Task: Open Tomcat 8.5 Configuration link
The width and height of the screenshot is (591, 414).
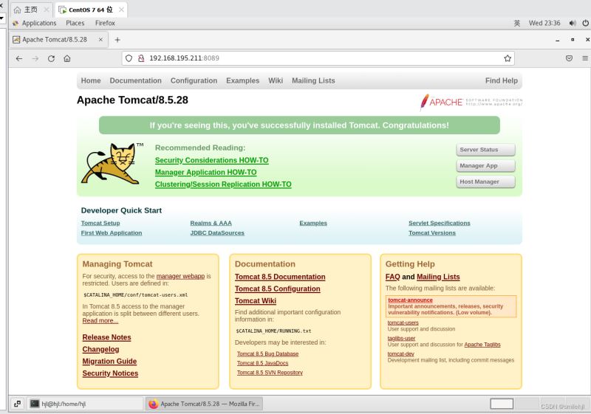Action: pyautogui.click(x=278, y=289)
